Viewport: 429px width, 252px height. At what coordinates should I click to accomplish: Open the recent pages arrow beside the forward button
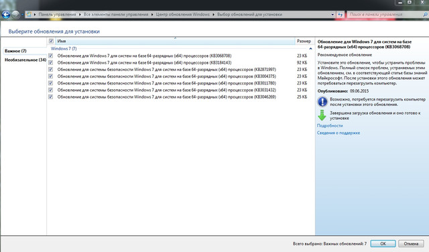coord(22,15)
